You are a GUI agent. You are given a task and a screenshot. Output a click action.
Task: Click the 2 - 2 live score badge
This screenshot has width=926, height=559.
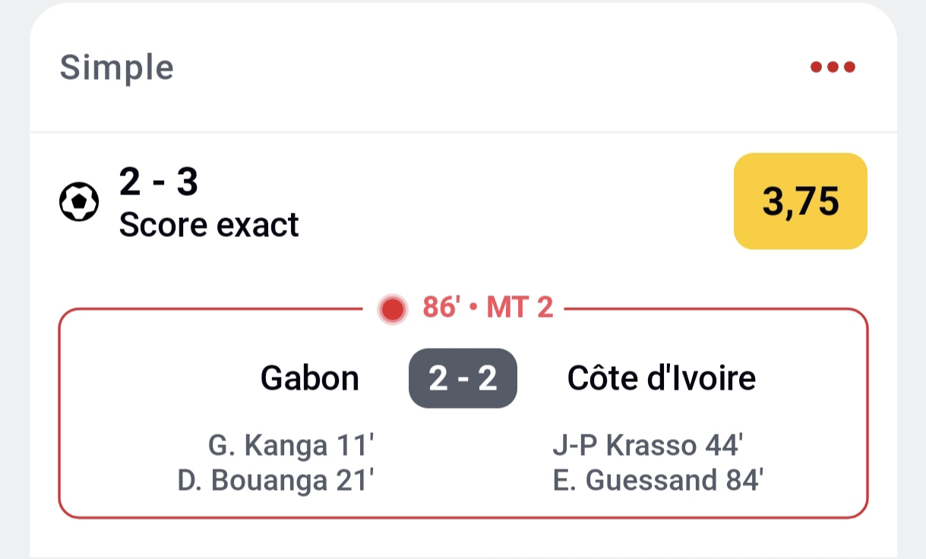463,378
